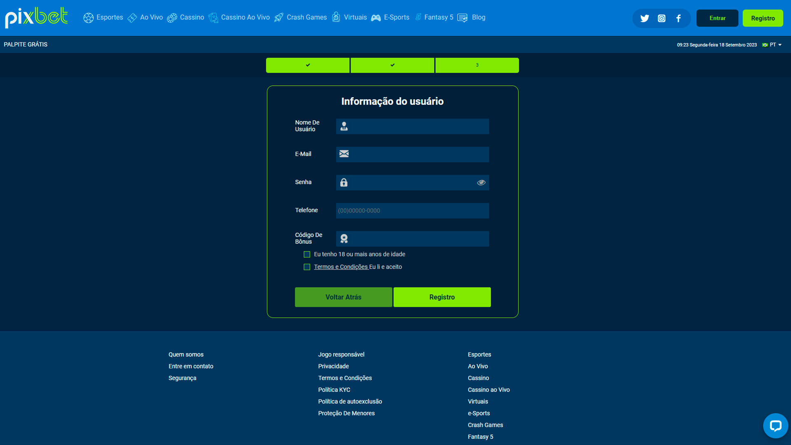Viewport: 791px width, 445px height.
Task: Open Crash Games from the navbar
Action: [x=307, y=17]
